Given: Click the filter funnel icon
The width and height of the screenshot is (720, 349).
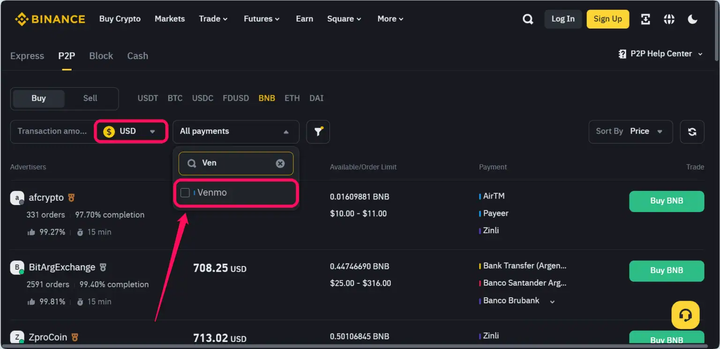Looking at the screenshot, I should (x=318, y=132).
